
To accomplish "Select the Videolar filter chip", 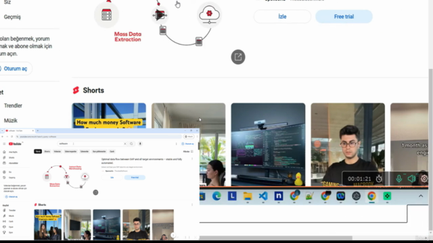I will click(57, 151).
